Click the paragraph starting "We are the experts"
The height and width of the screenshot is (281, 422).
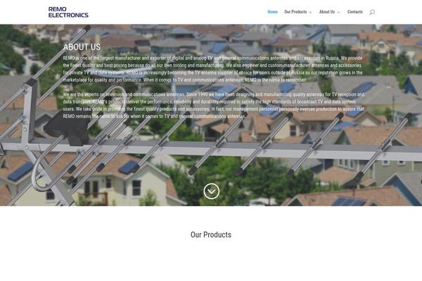(x=214, y=105)
